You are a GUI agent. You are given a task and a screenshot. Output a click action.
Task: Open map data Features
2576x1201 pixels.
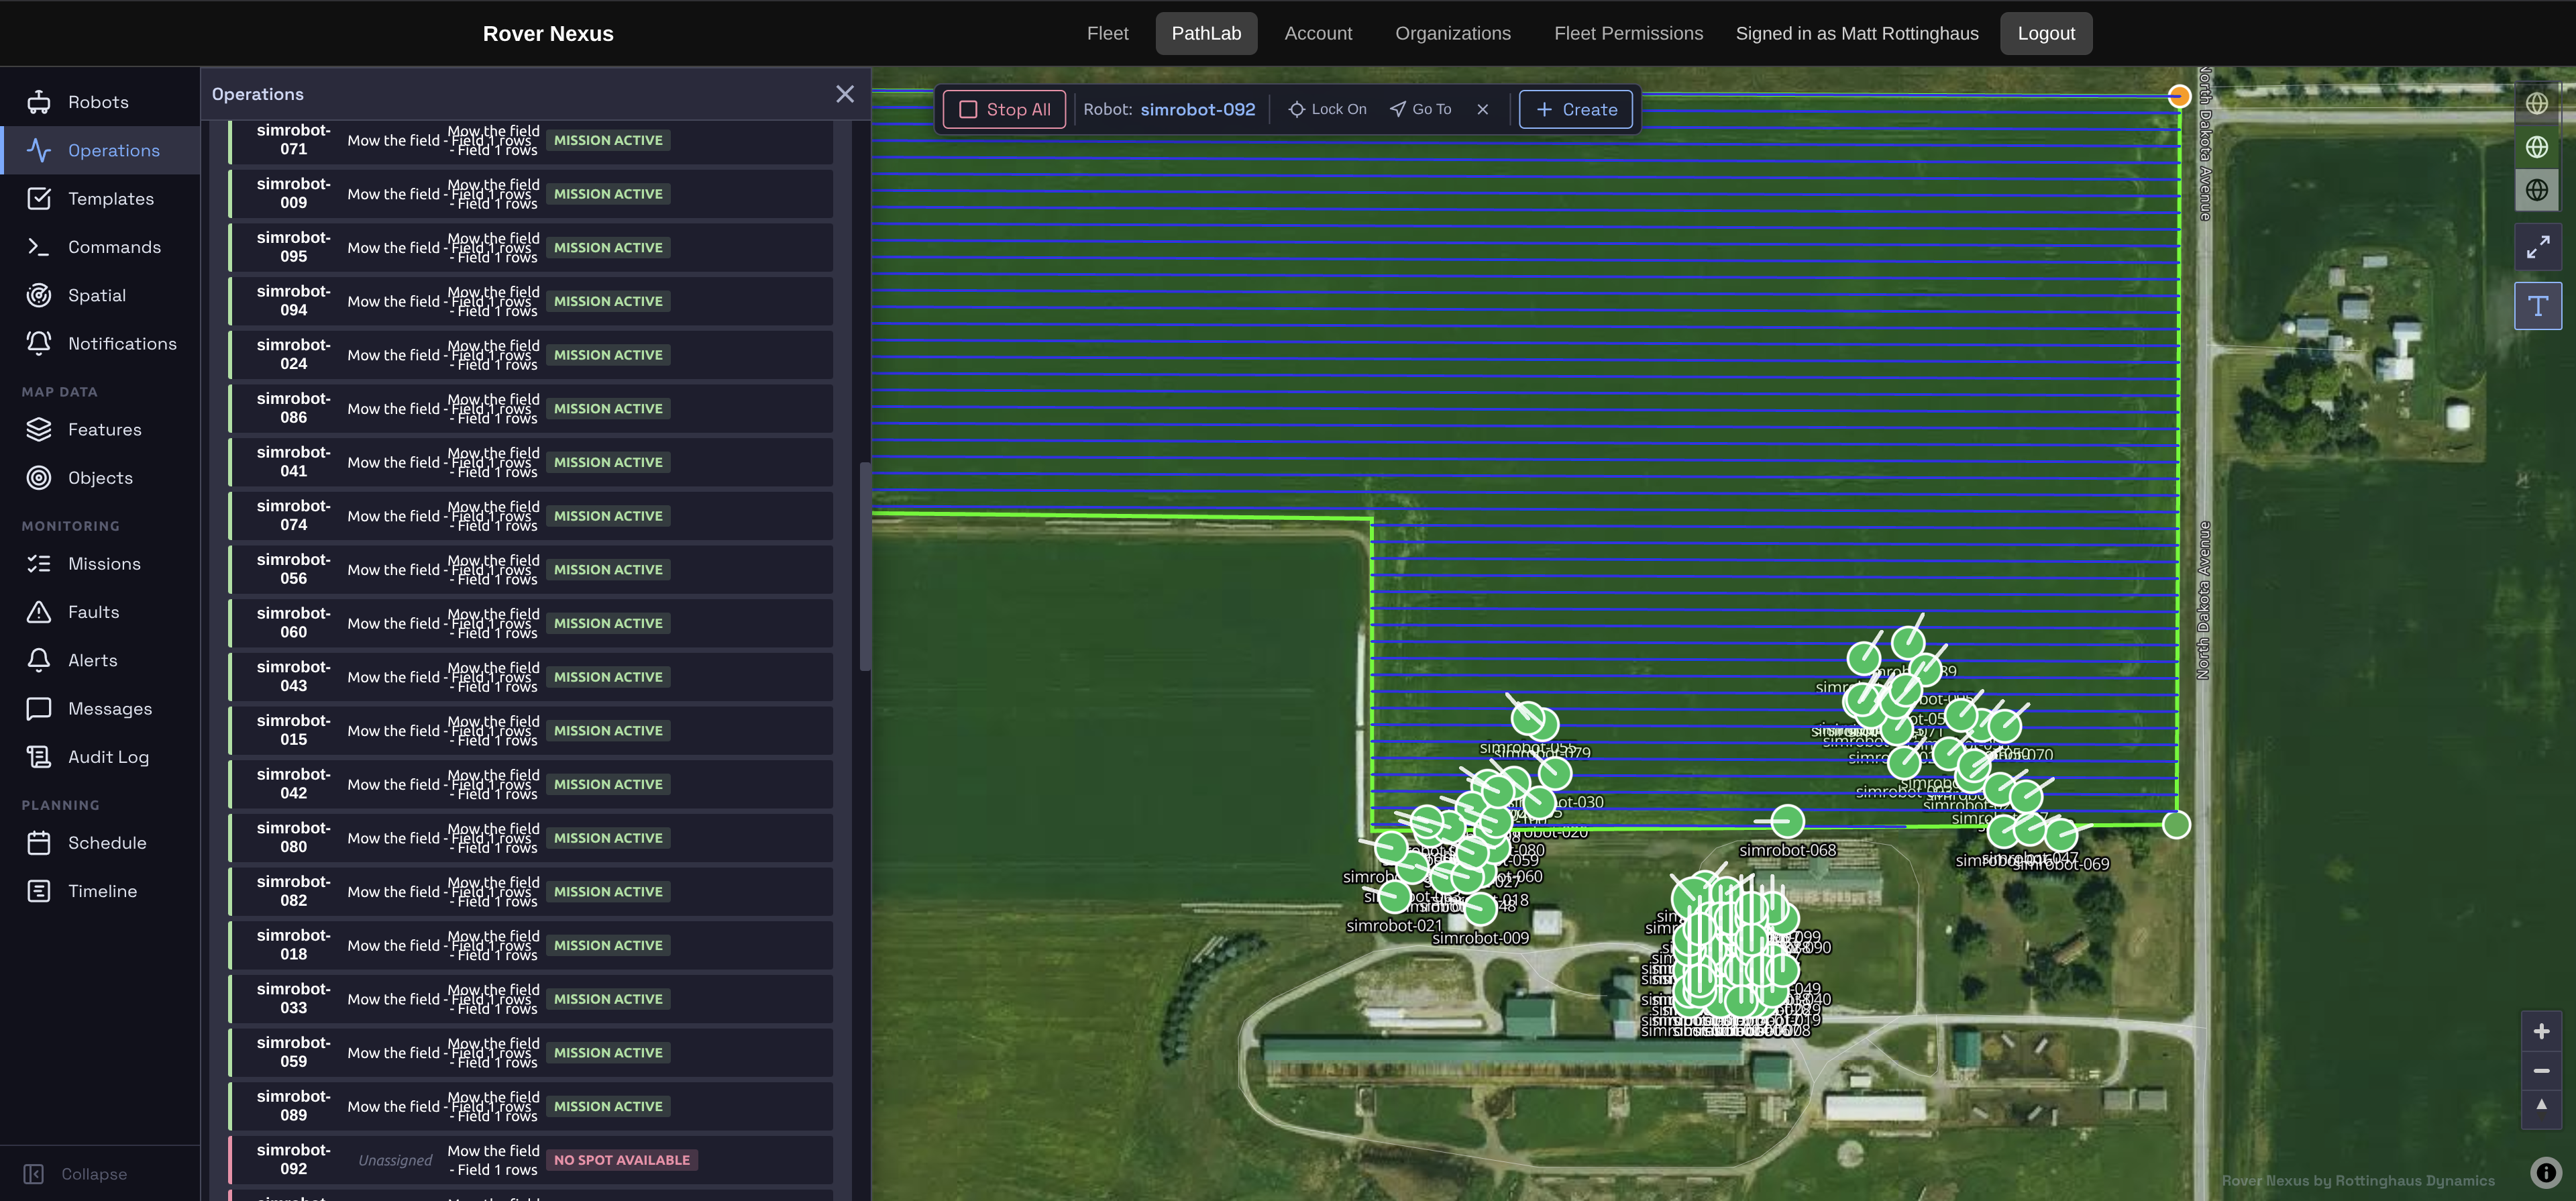[x=100, y=430]
